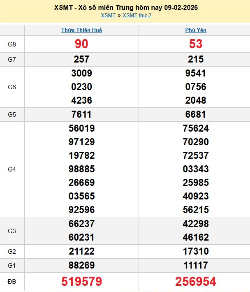
Task: Click the Thừa Thiên Huế column header link
Action: [x=81, y=30]
